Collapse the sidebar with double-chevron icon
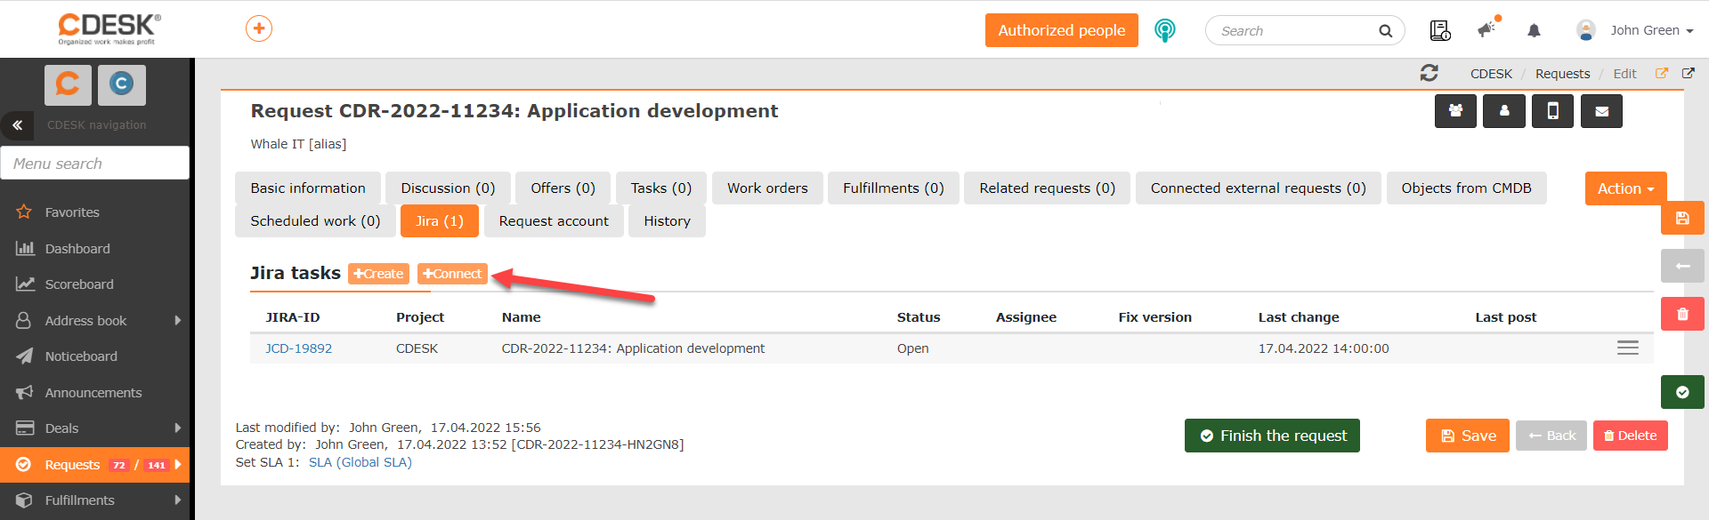The width and height of the screenshot is (1709, 520). pos(17,125)
